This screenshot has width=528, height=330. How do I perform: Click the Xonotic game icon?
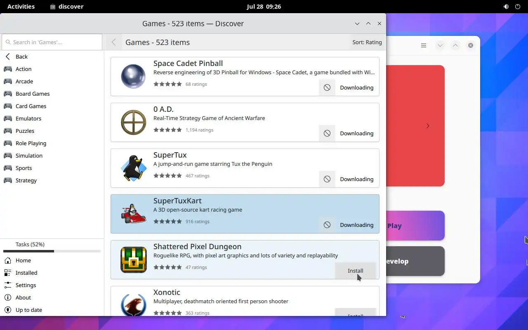click(x=133, y=304)
